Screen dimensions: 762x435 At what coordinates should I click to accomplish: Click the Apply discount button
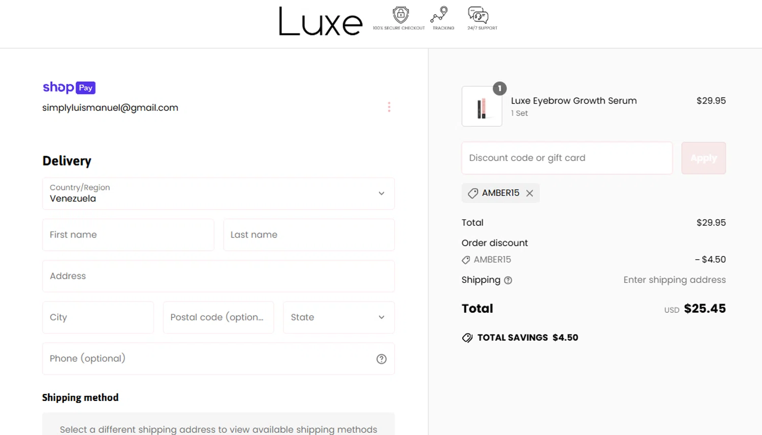coord(704,158)
